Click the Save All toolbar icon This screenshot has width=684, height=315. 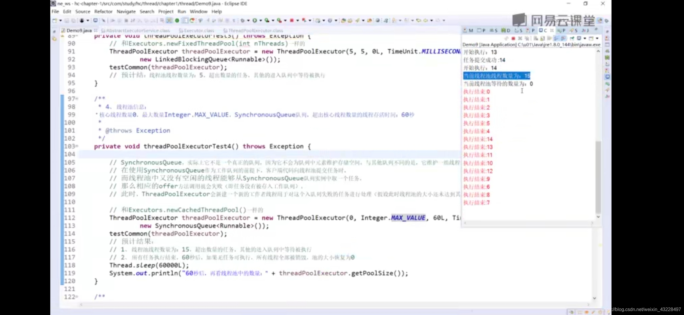click(73, 20)
